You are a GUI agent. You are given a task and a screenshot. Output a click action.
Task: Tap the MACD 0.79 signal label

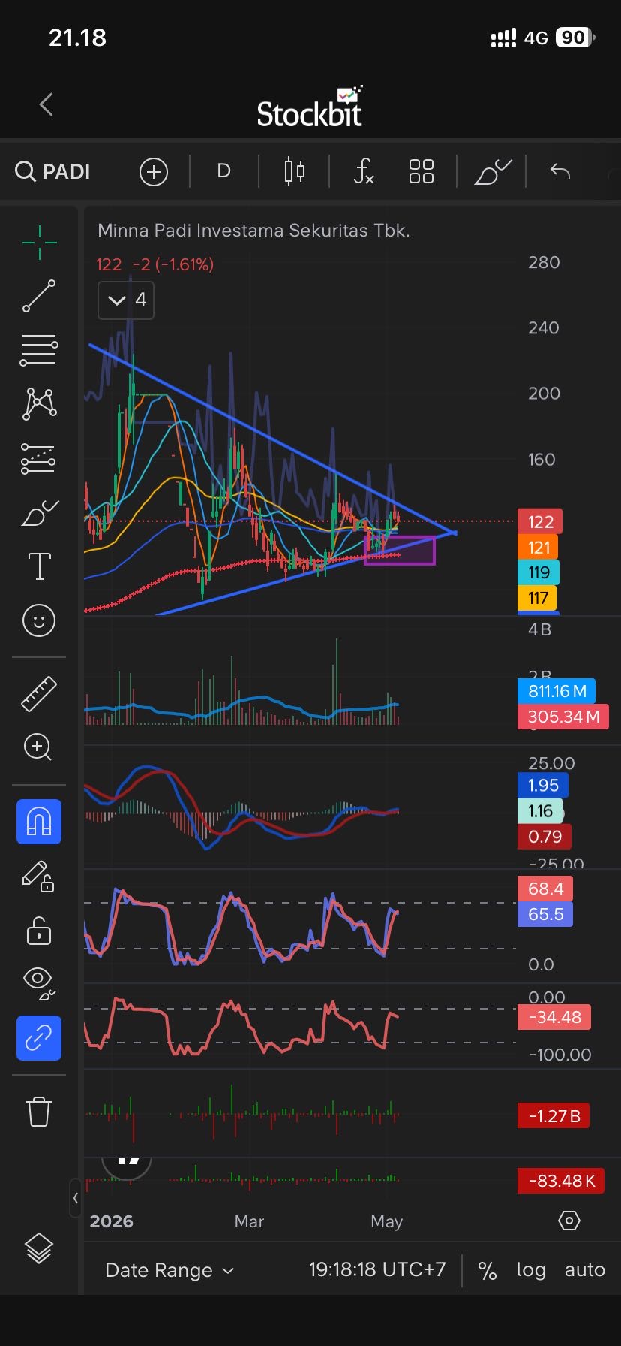544,837
